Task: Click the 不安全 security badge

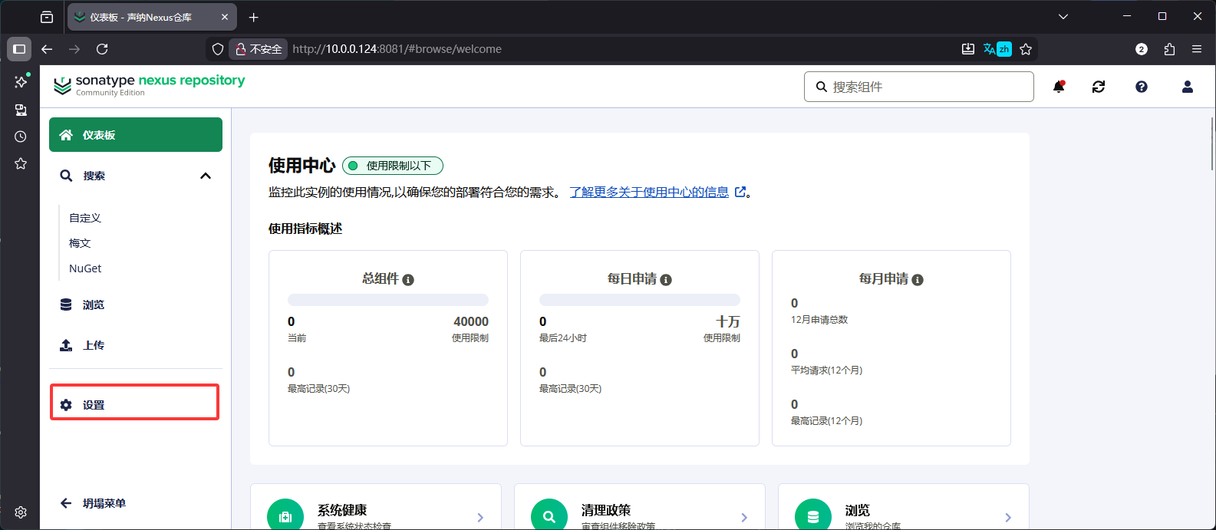Action: (x=259, y=49)
